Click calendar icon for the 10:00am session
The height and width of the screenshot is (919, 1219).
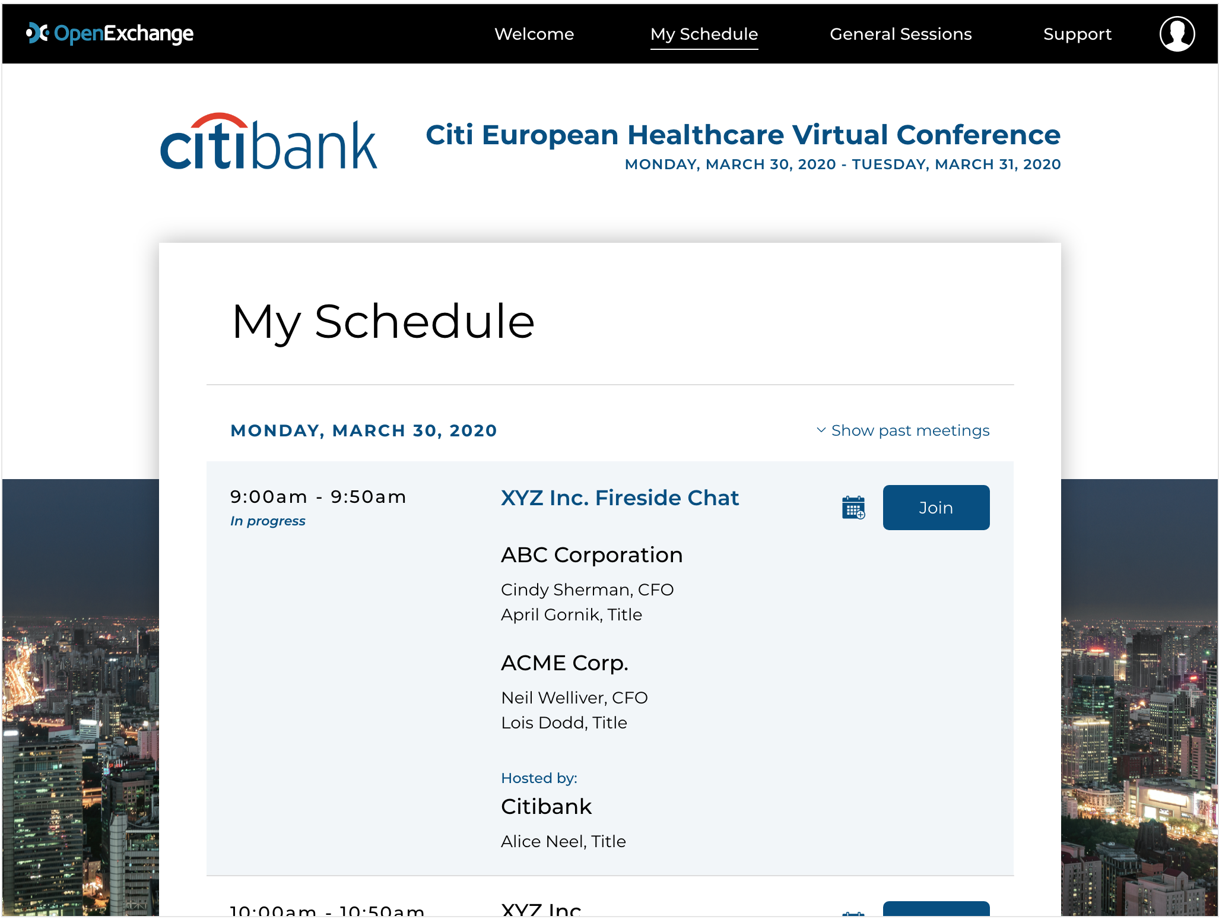[x=853, y=913]
